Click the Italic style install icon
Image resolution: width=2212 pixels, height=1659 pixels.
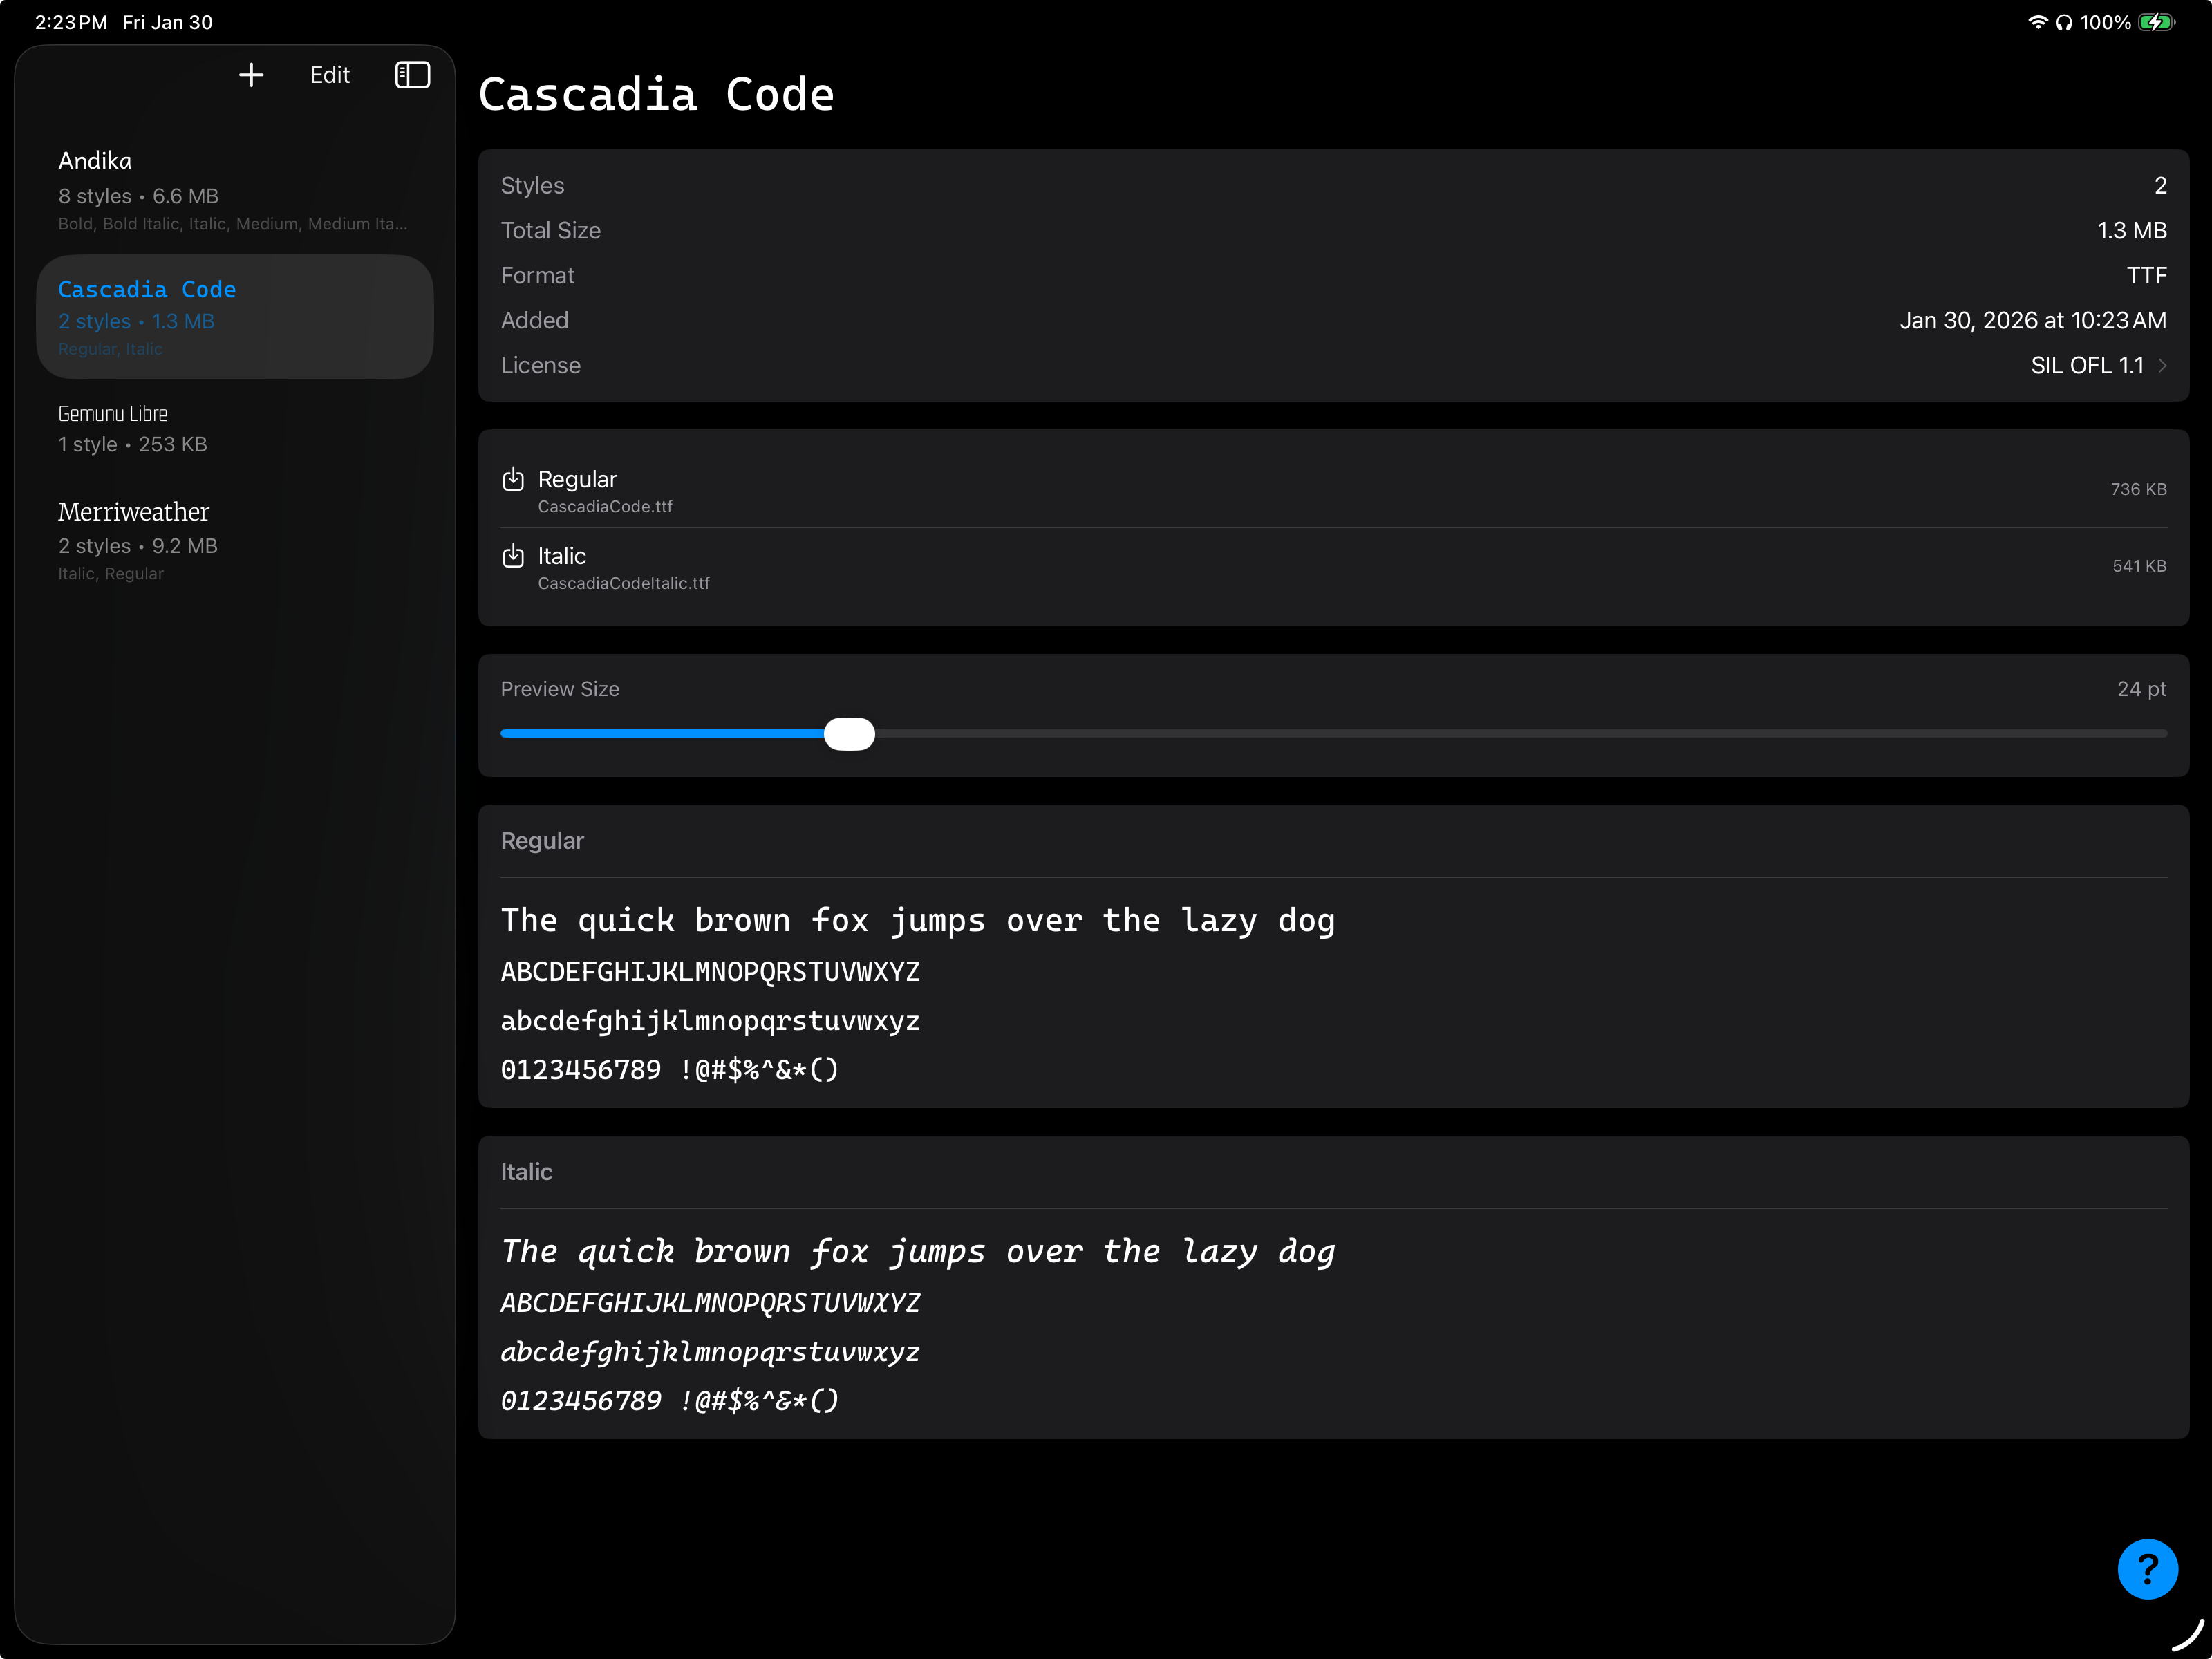click(x=513, y=556)
